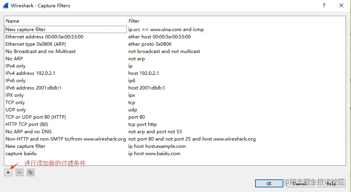Viewport: 351px width, 192px height.
Task: Select the 'IPv6 only' row
Action: (15, 81)
